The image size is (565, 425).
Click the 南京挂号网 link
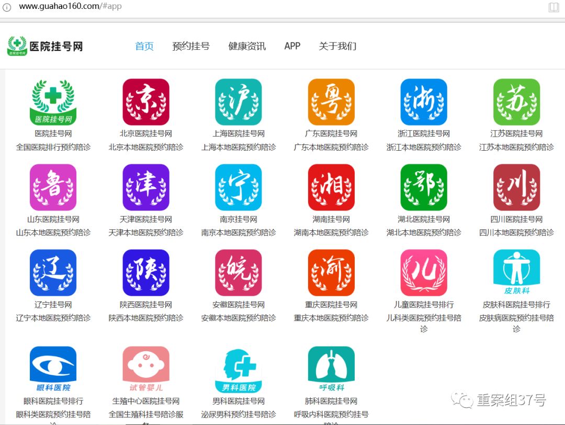point(239,219)
